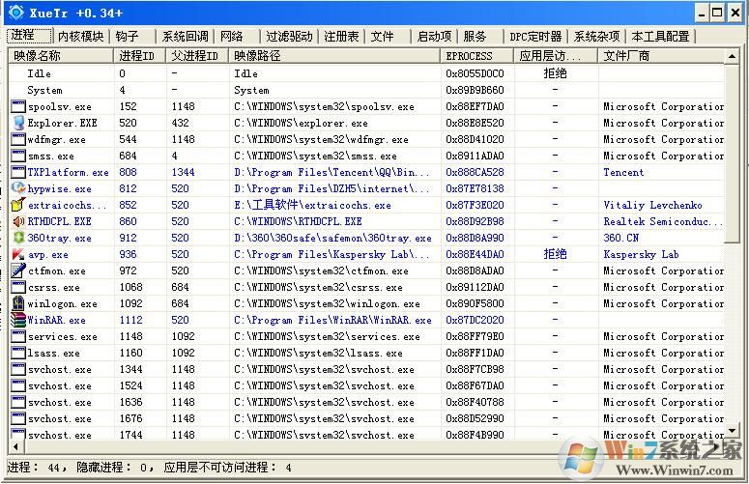Click the spoolsv.exe process icon

point(18,106)
